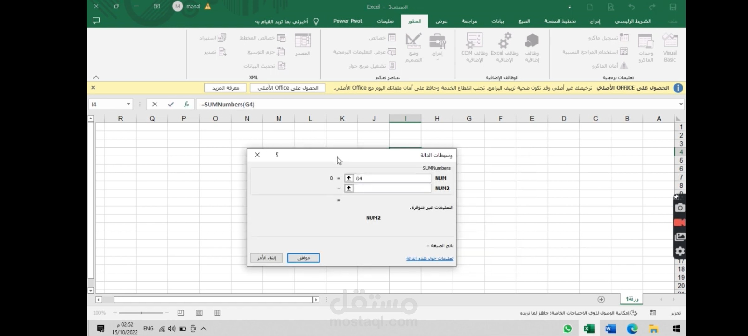Open the Power Pivot tab
This screenshot has width=748, height=336.
tap(348, 21)
